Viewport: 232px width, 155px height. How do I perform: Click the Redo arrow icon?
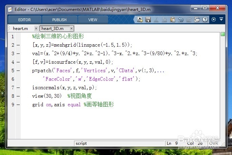click(189, 19)
